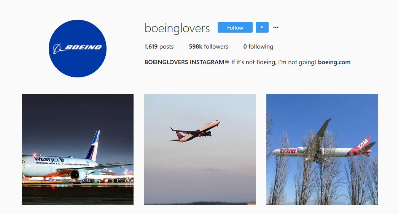Viewport: 398px width, 214px height.
Task: Open the Delta plane takeoff photo
Action: pyautogui.click(x=200, y=149)
